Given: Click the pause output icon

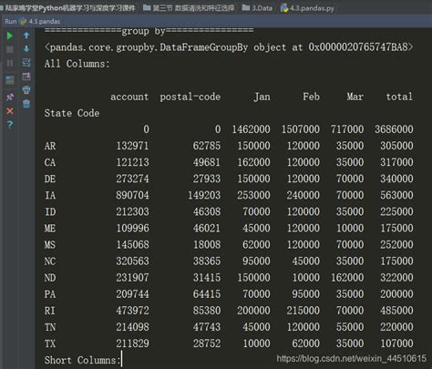Looking at the screenshot, I should [10, 63].
